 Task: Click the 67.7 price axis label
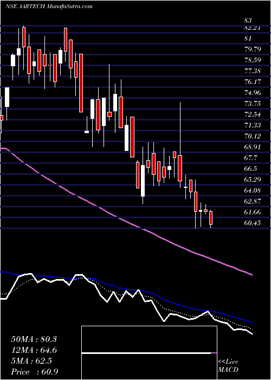(x=250, y=158)
